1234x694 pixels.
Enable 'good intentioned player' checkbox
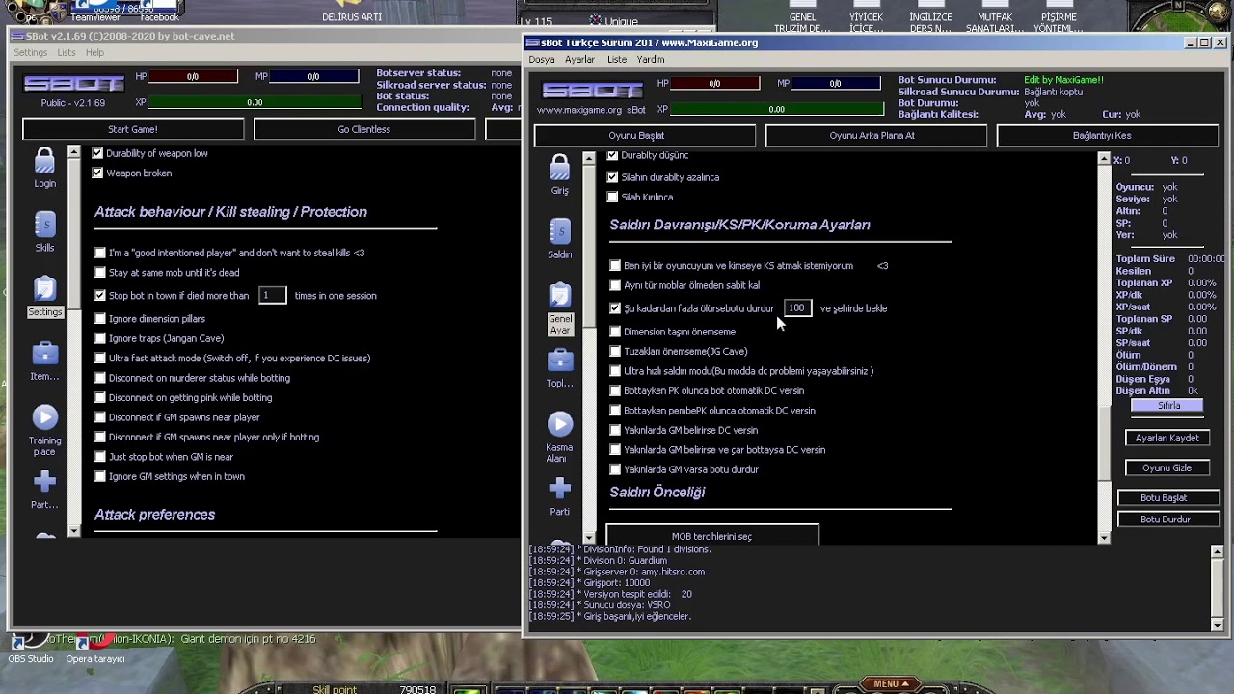tap(100, 253)
